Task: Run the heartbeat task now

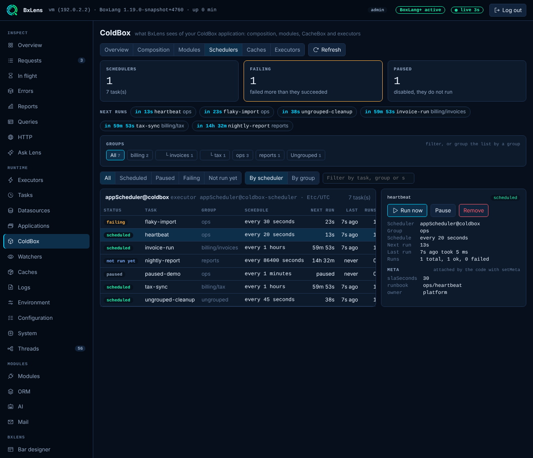Action: point(407,211)
